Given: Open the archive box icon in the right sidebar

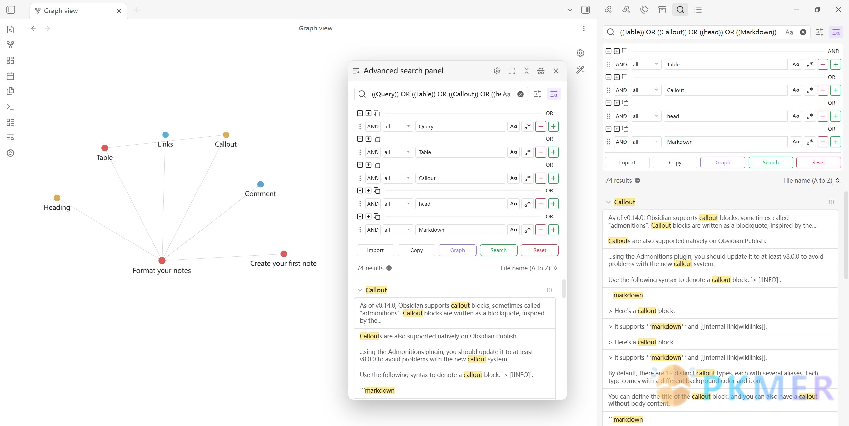Looking at the screenshot, I should point(662,10).
